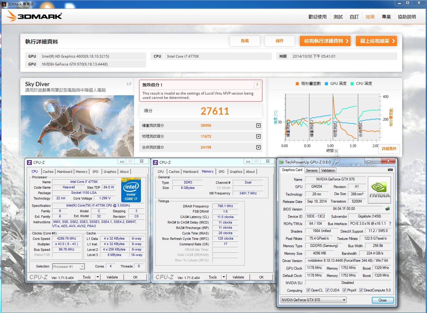Screen dimensions: 427x313
Task: Open the 測試 tests menu in 3DMark
Action: click(338, 17)
